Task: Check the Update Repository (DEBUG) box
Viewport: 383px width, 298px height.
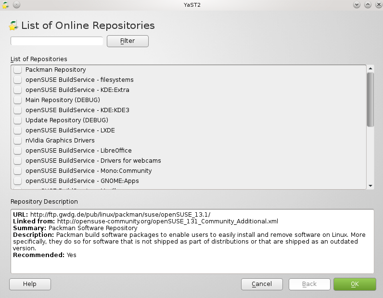Action: point(17,120)
